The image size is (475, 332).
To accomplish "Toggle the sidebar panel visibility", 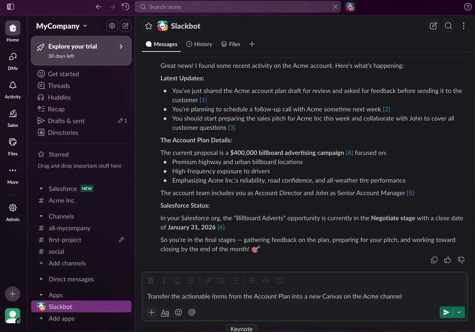I will [10, 7].
